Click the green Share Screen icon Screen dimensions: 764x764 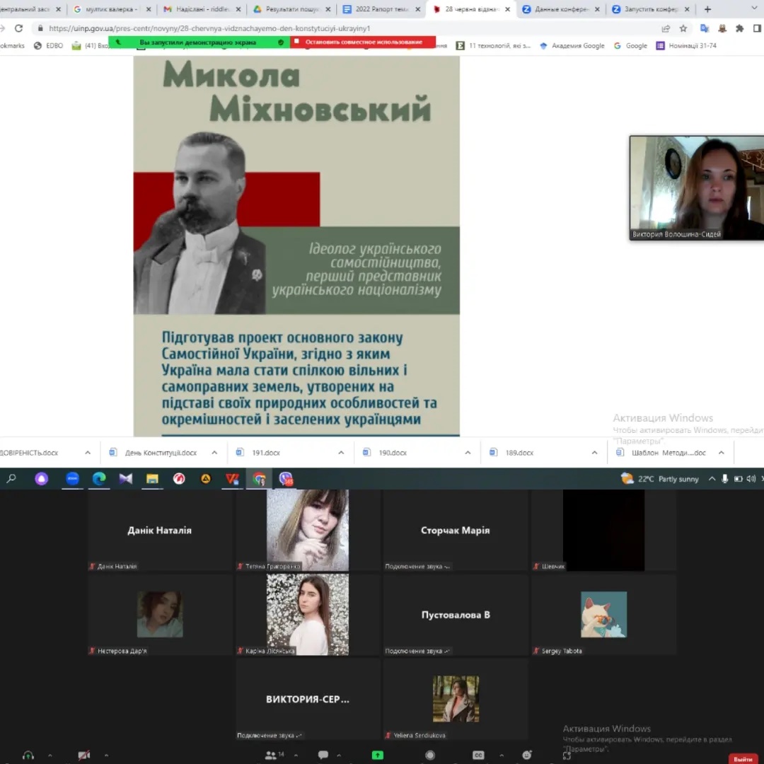pos(378,755)
